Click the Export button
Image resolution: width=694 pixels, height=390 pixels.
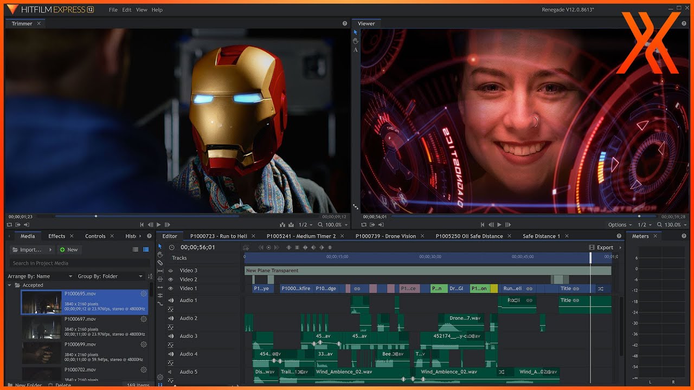click(x=601, y=248)
